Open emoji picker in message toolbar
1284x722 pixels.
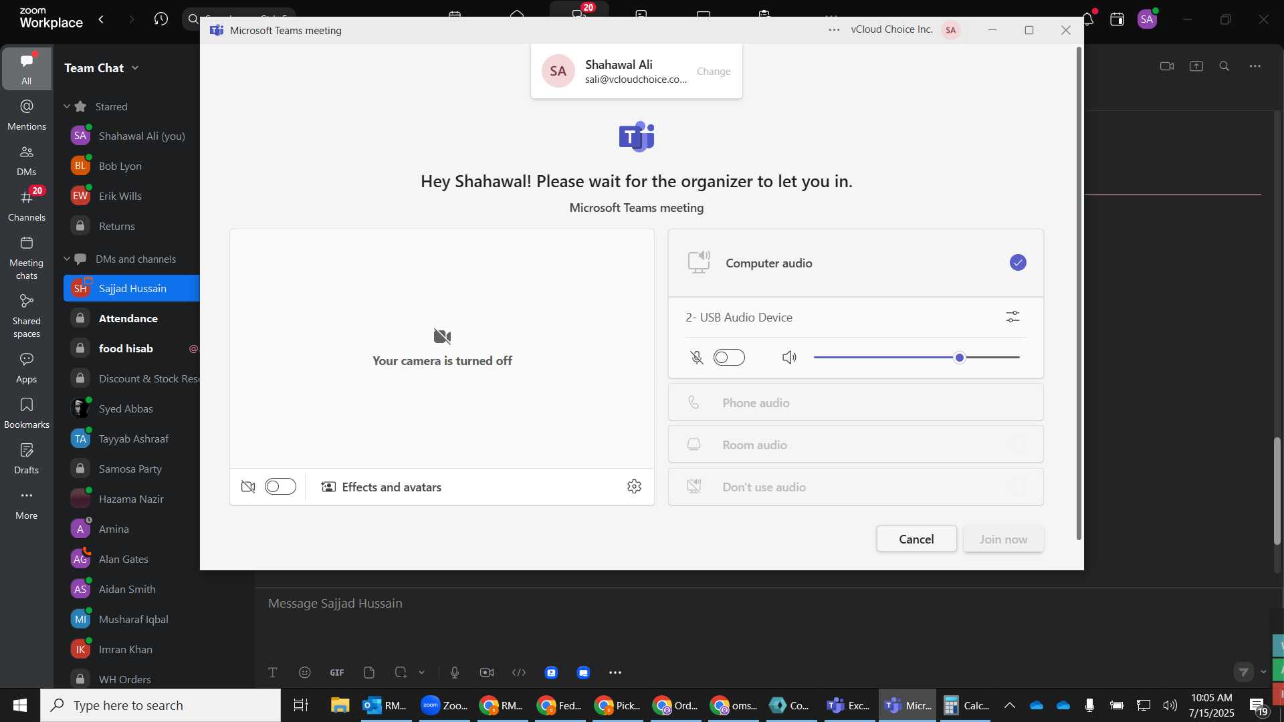[305, 673]
